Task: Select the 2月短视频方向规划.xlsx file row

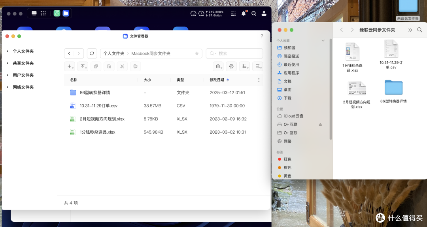Action: click(163, 119)
